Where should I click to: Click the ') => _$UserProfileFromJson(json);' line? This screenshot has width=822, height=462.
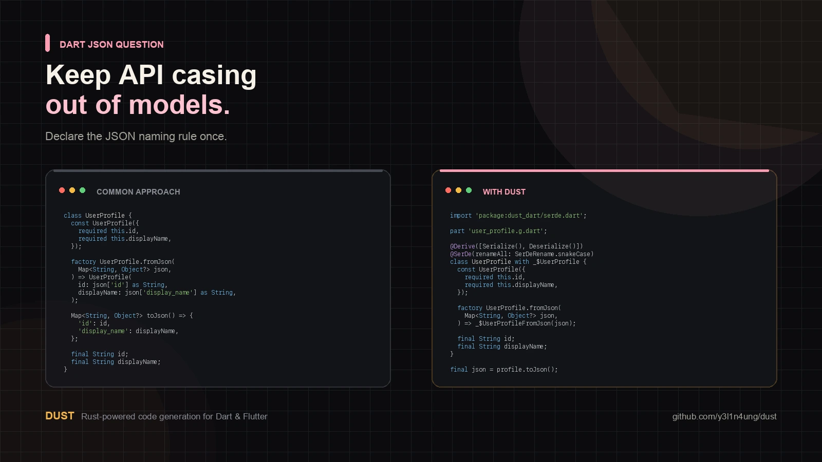(516, 323)
